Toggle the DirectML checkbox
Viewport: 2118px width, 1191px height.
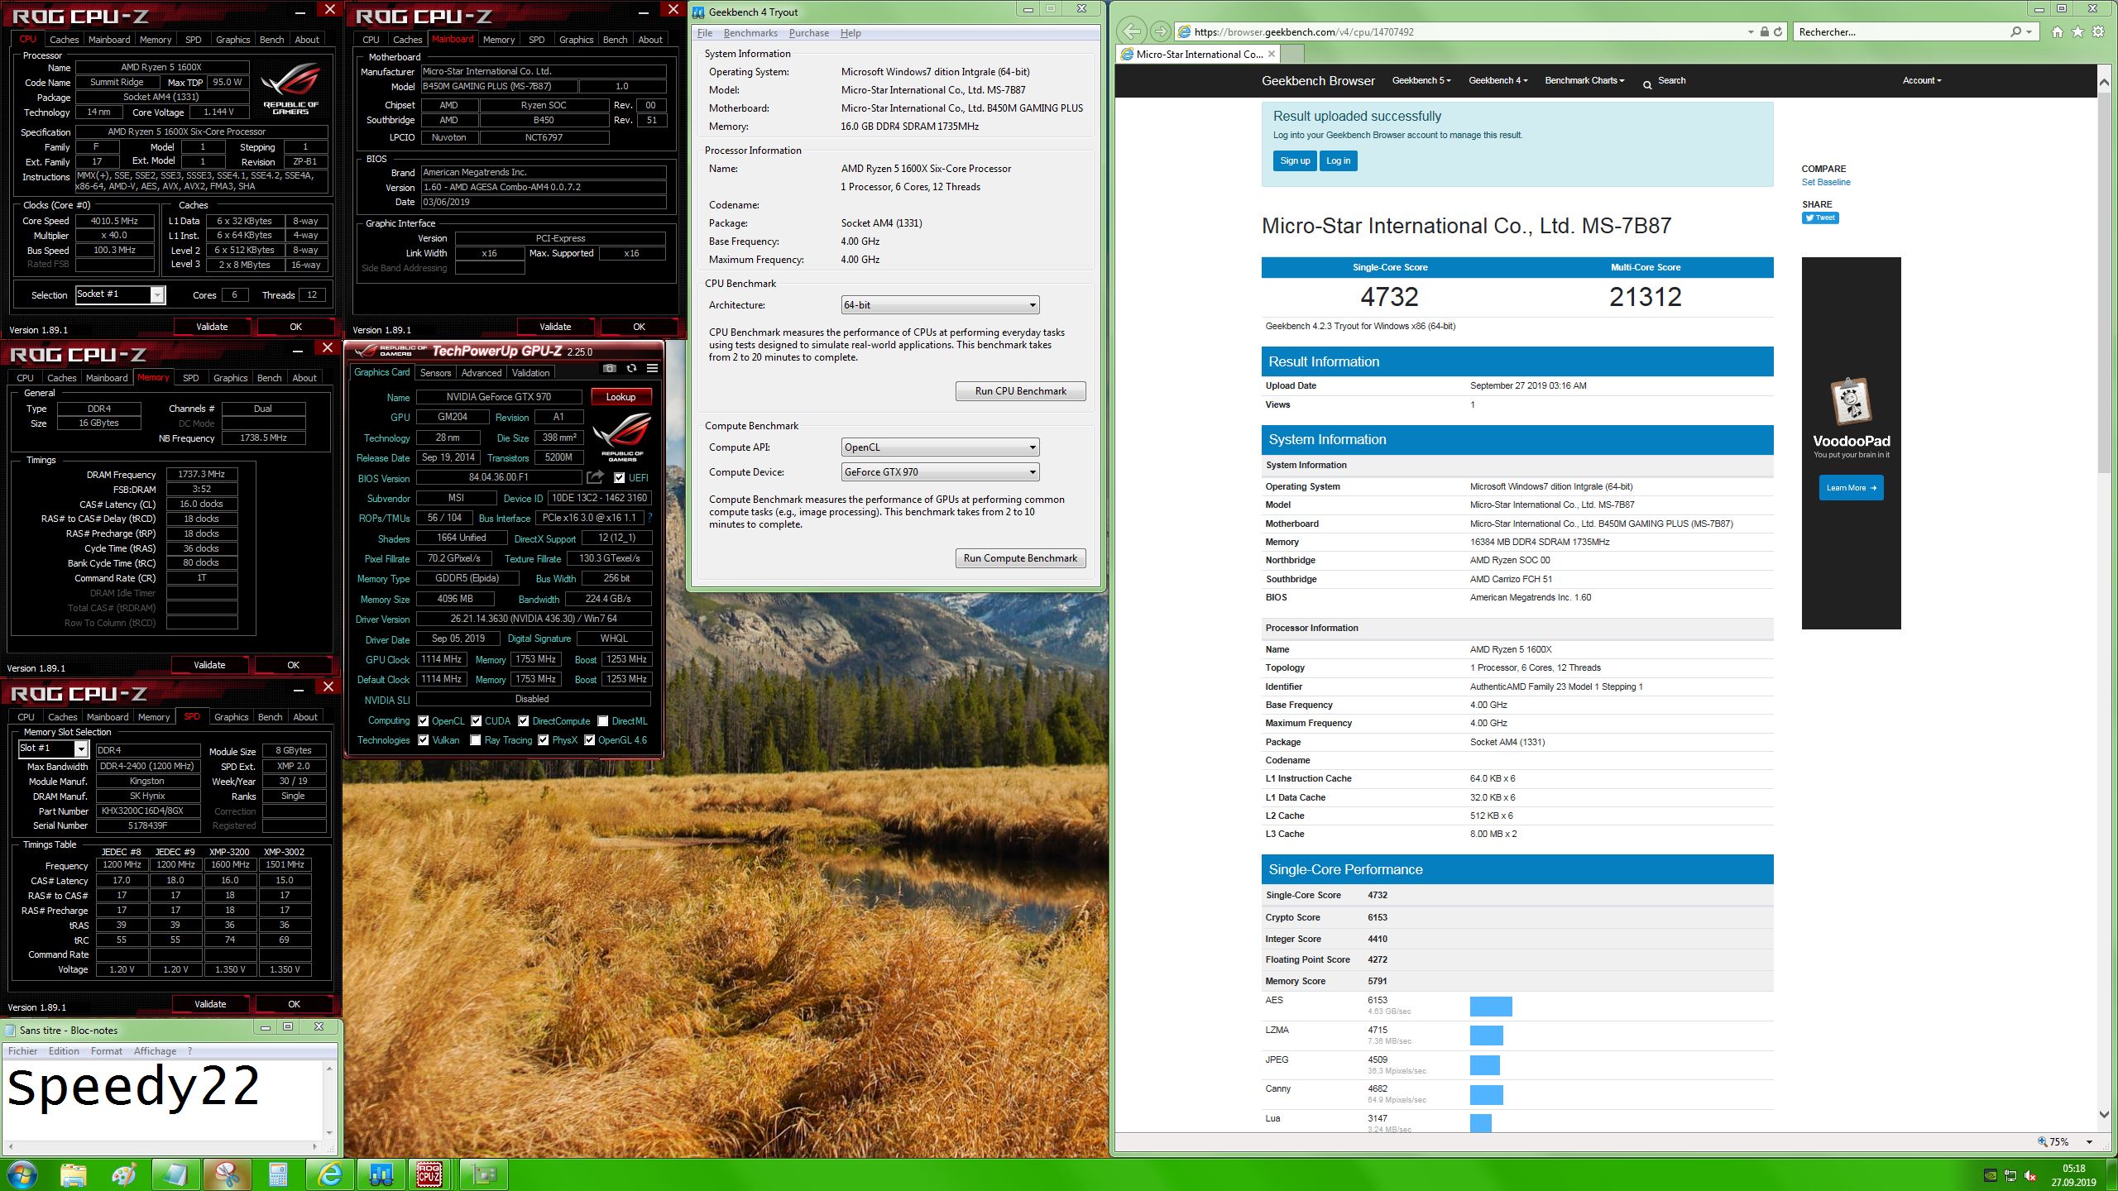[603, 721]
